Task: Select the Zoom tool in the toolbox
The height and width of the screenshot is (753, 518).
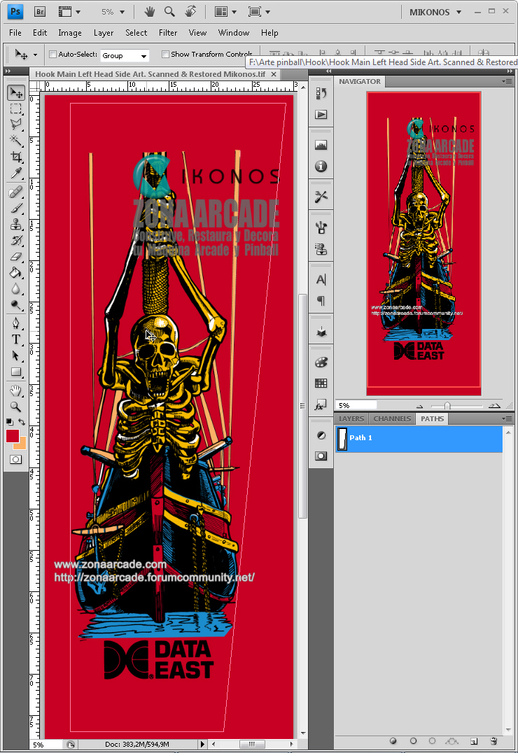Action: 16,407
